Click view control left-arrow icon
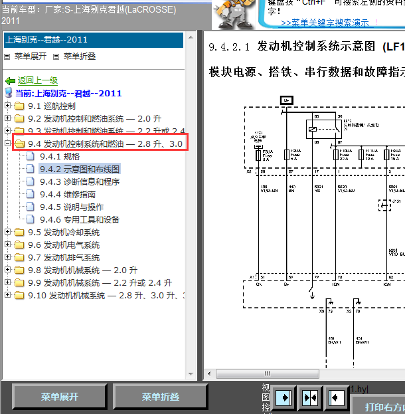 pyautogui.click(x=336, y=397)
